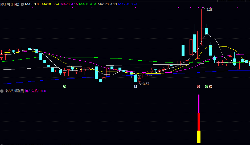Image resolution: width=250 pixels, height=145 pixels.
Task: Click the green 减 event marker icon
Action: tap(64, 87)
